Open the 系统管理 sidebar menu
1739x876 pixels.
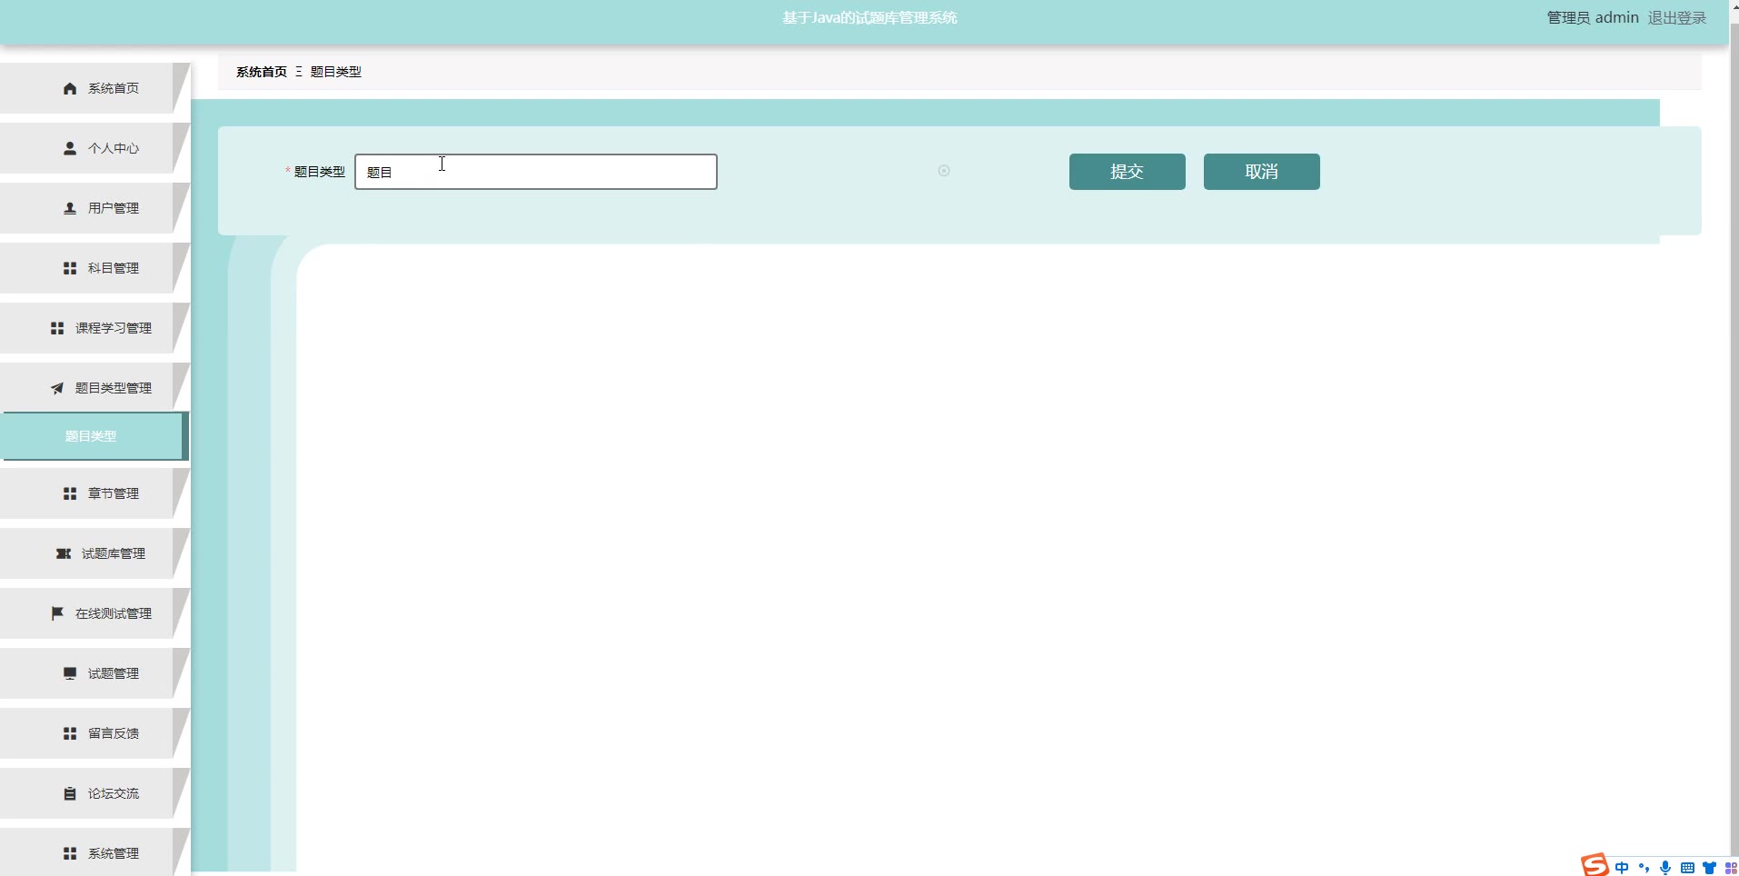94,851
